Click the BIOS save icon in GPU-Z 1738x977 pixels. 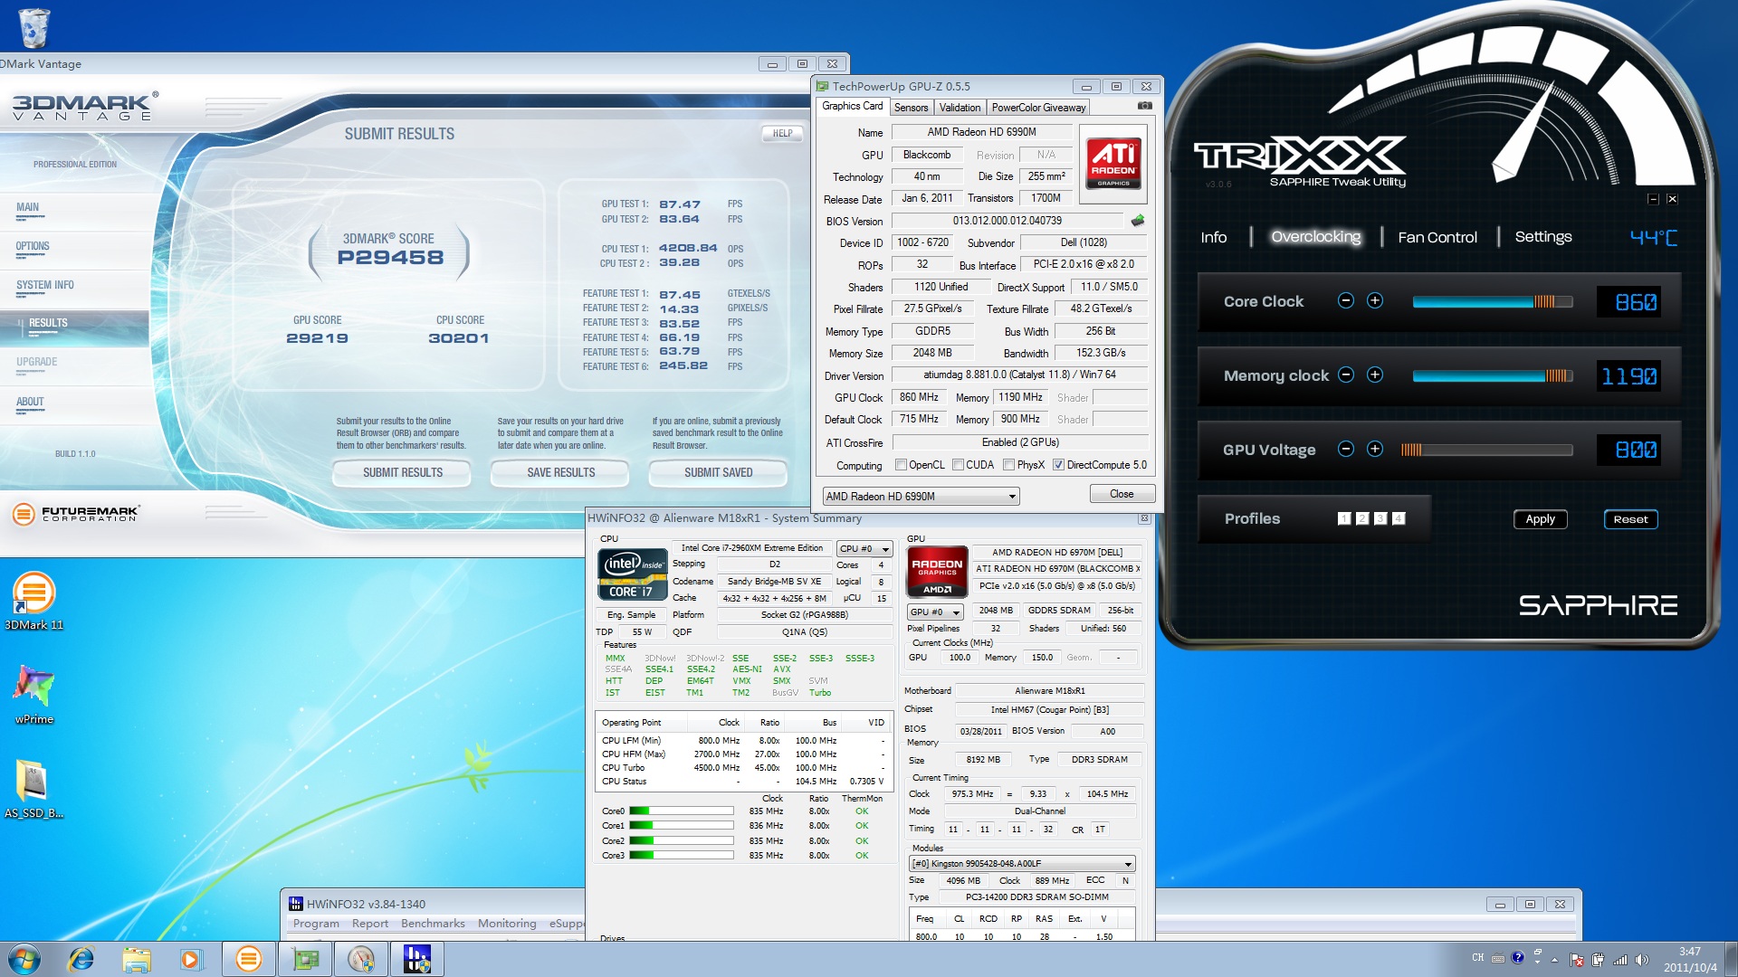[x=1138, y=220]
